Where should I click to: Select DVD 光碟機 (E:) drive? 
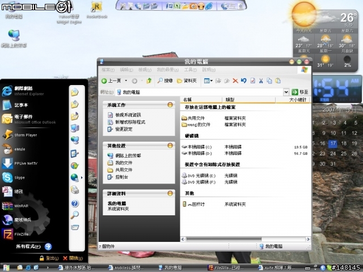tap(199, 176)
